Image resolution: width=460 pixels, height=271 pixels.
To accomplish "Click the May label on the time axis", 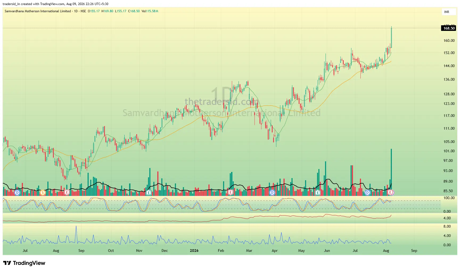I will [x=301, y=251].
